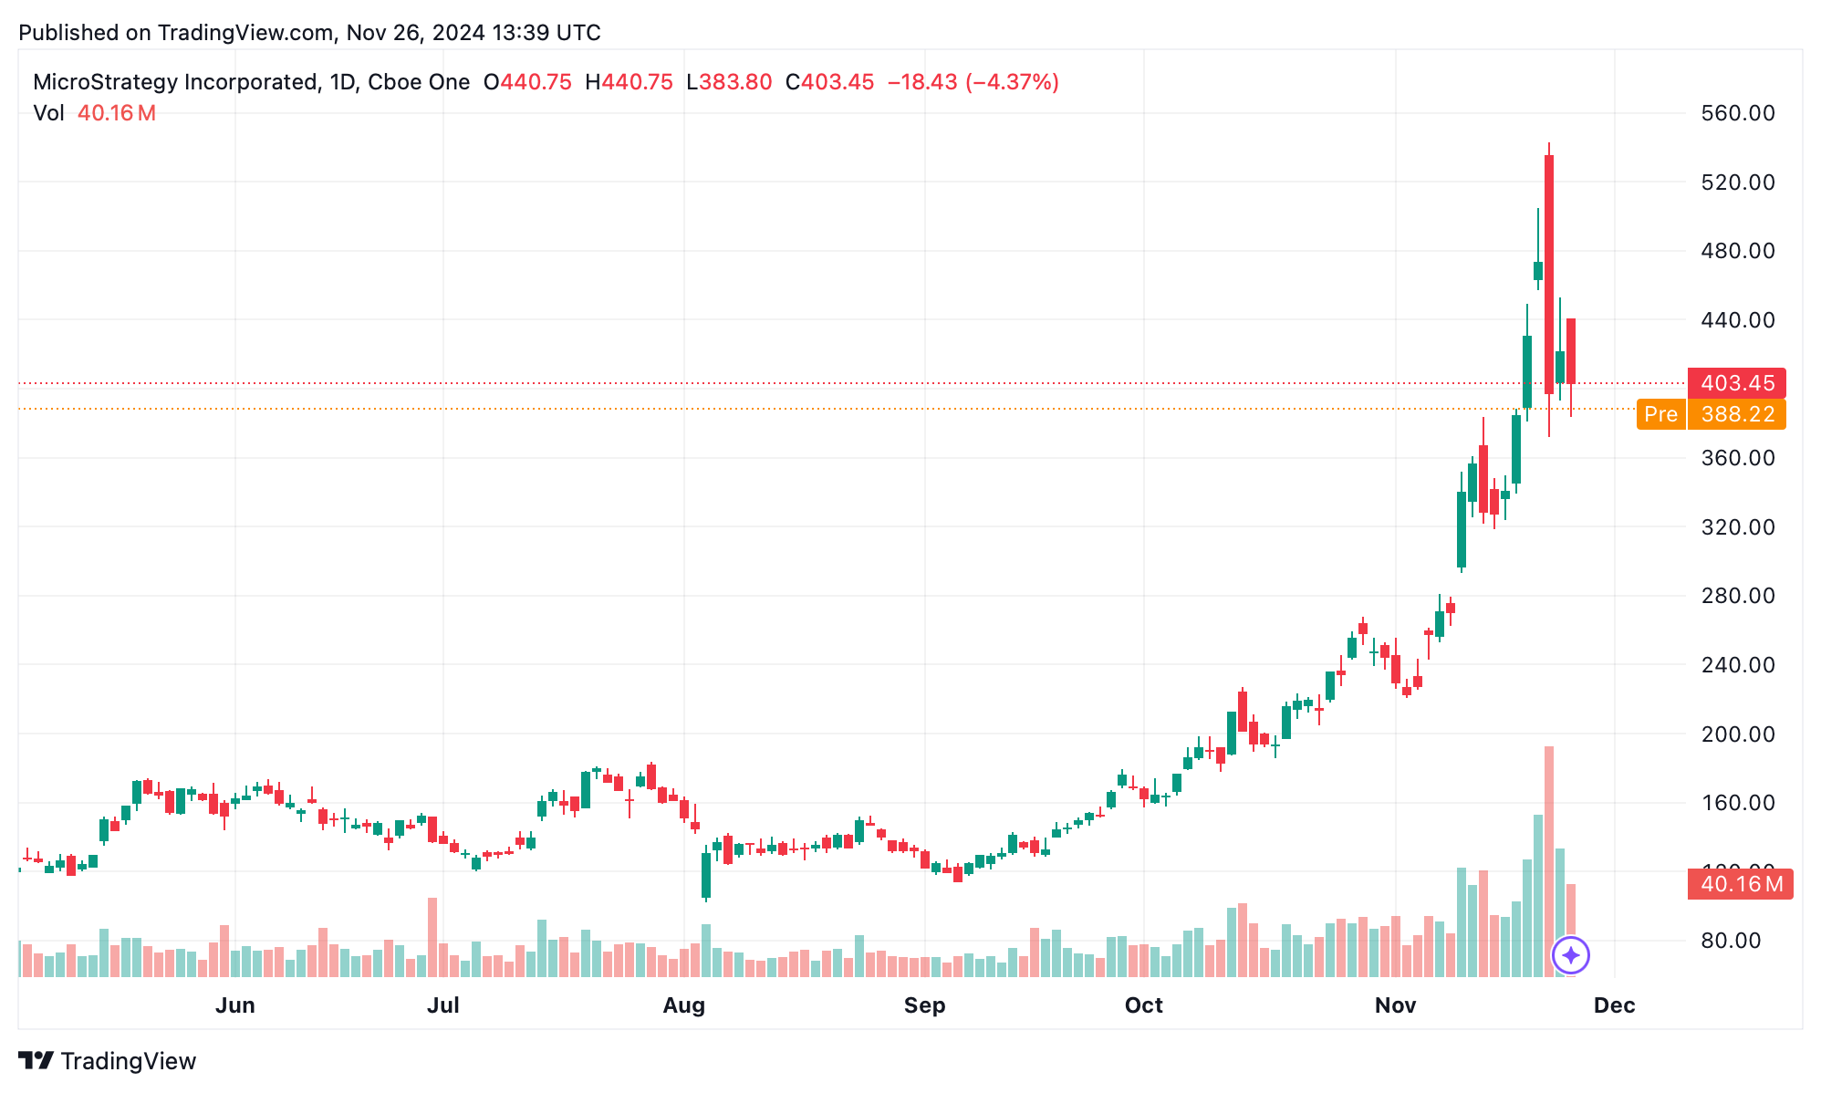This screenshot has height=1093, width=1821.
Task: Click the tallest red candle near 540
Action: click(1549, 274)
